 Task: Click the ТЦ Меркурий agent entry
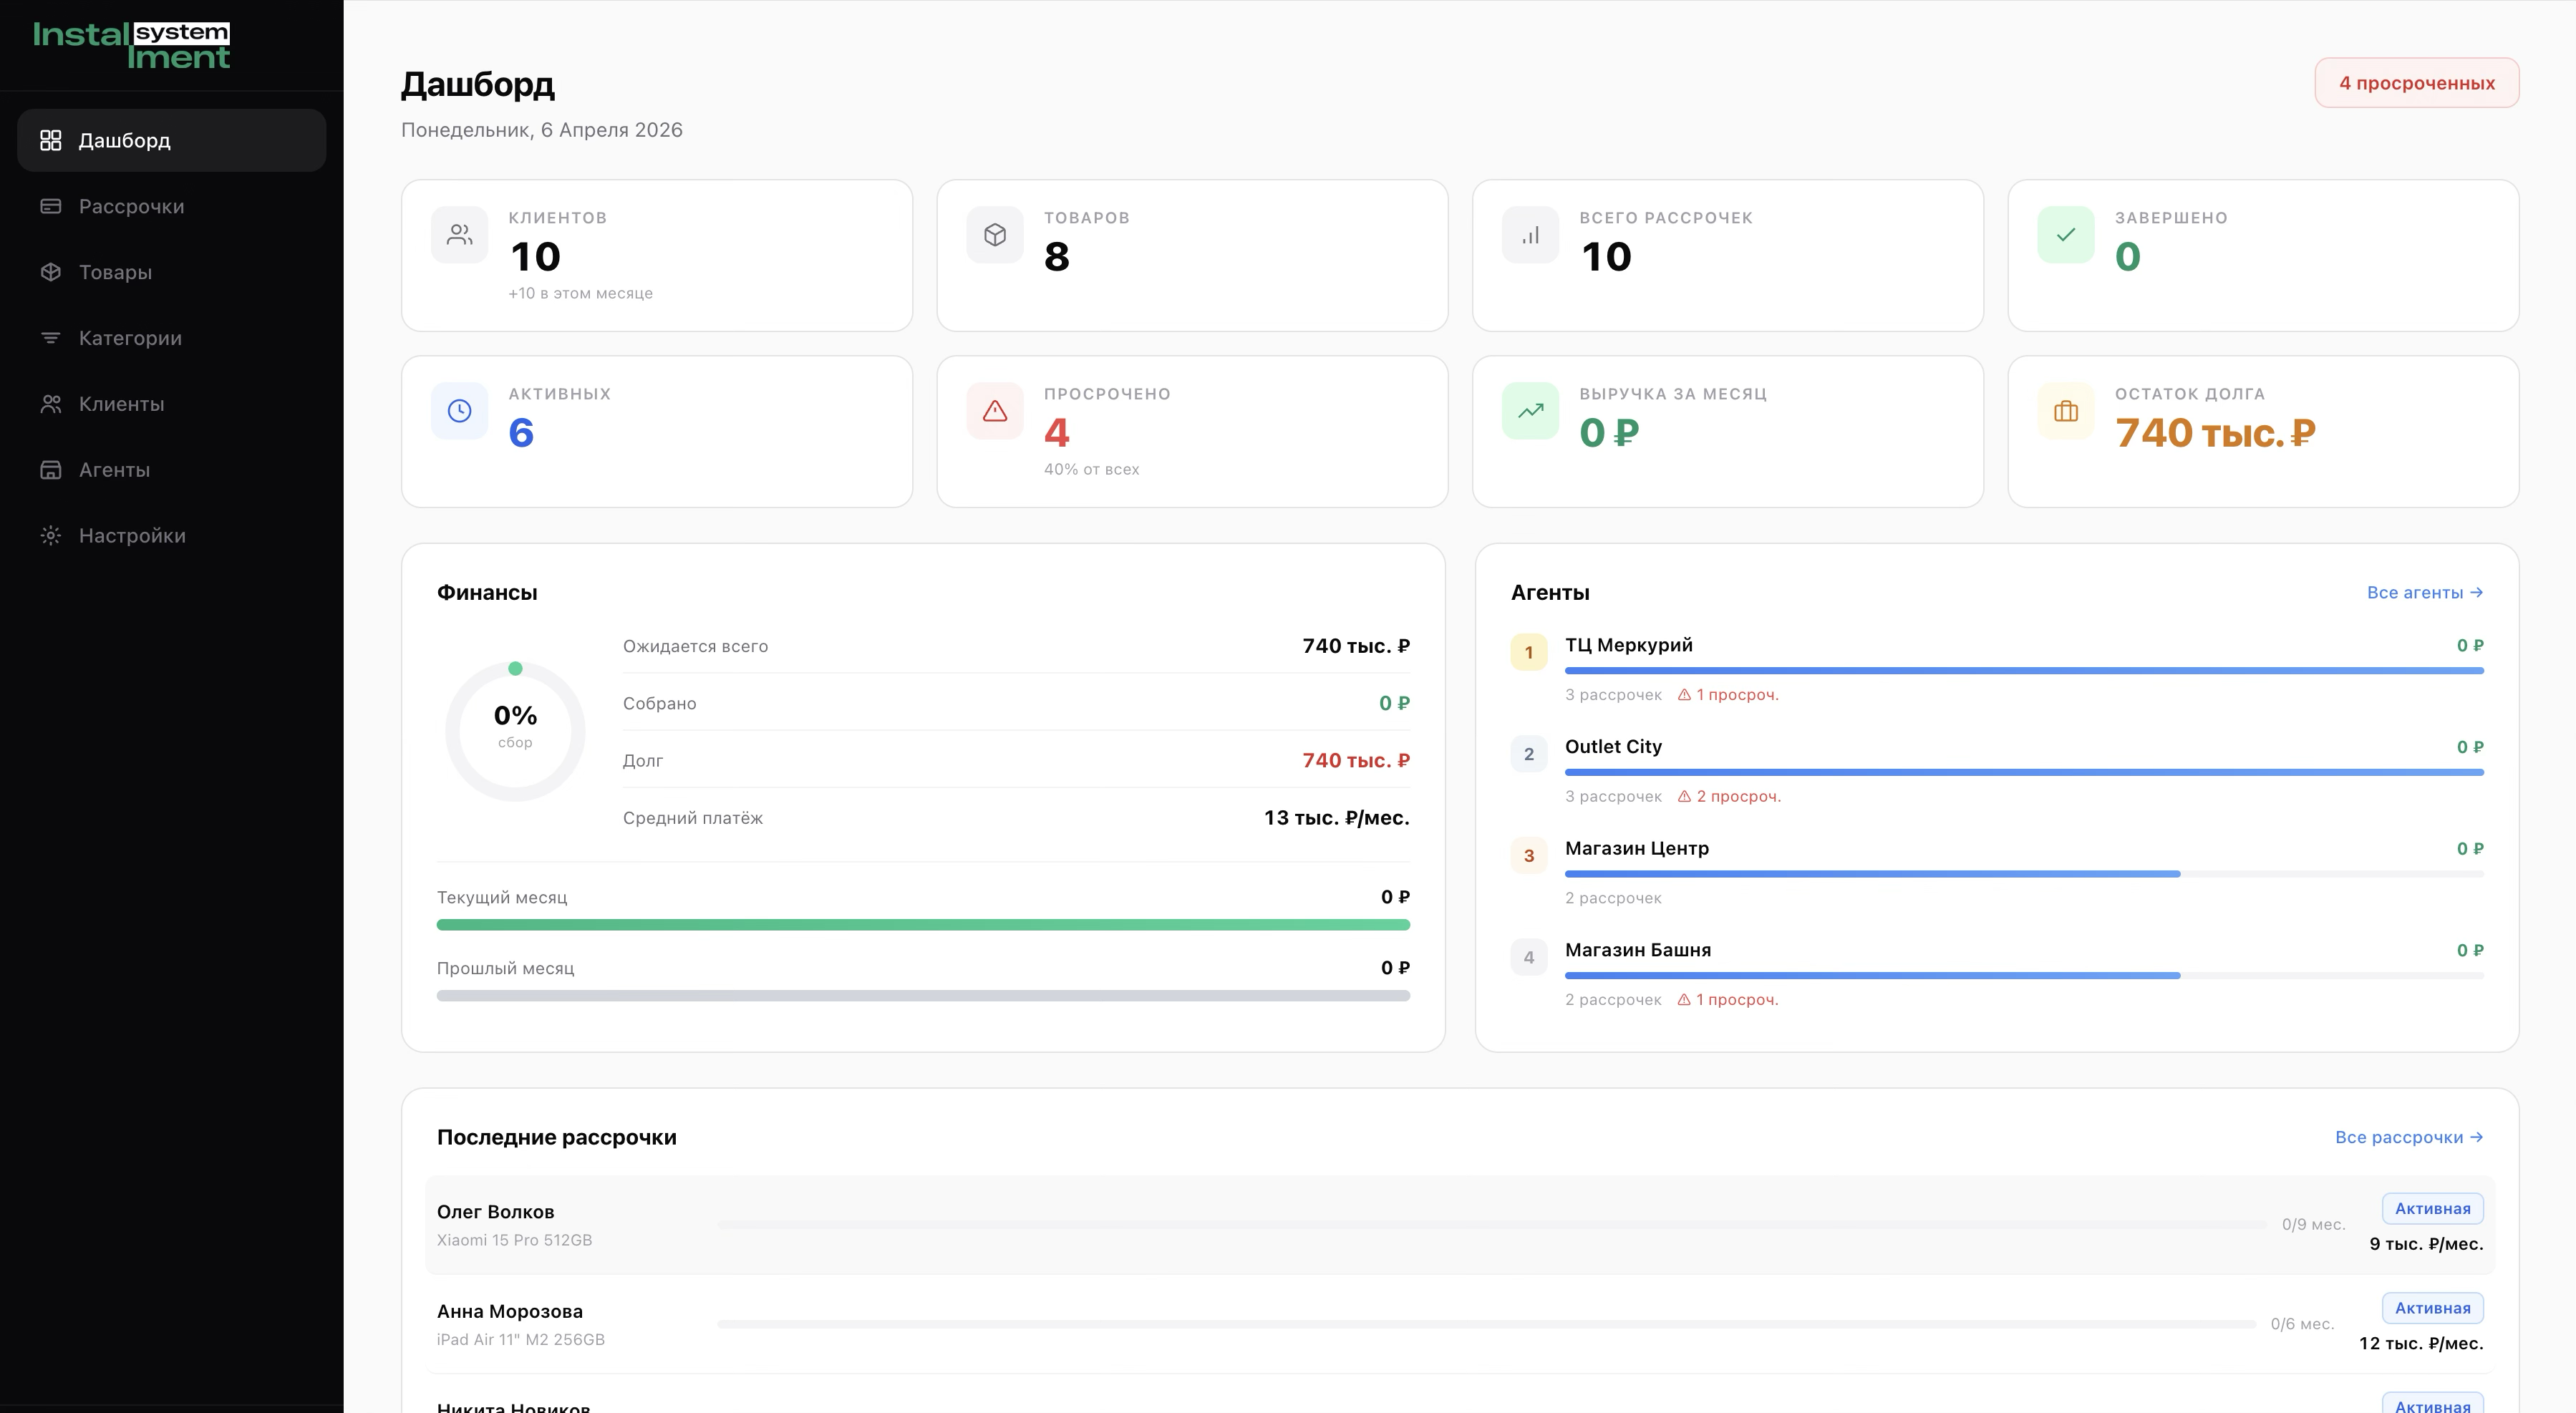click(x=1628, y=645)
